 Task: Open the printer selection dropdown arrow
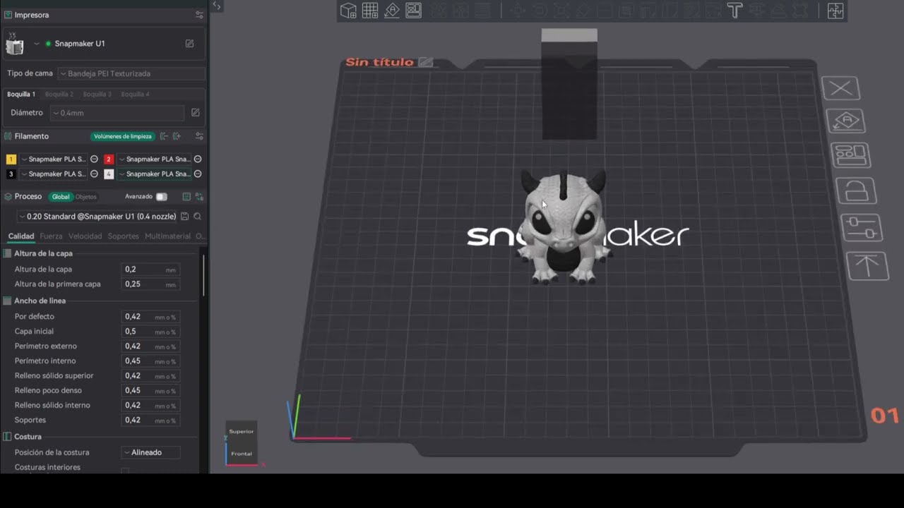(36, 44)
